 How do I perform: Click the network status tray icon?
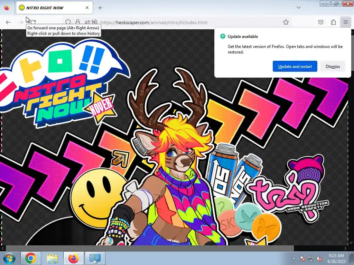coord(311,258)
